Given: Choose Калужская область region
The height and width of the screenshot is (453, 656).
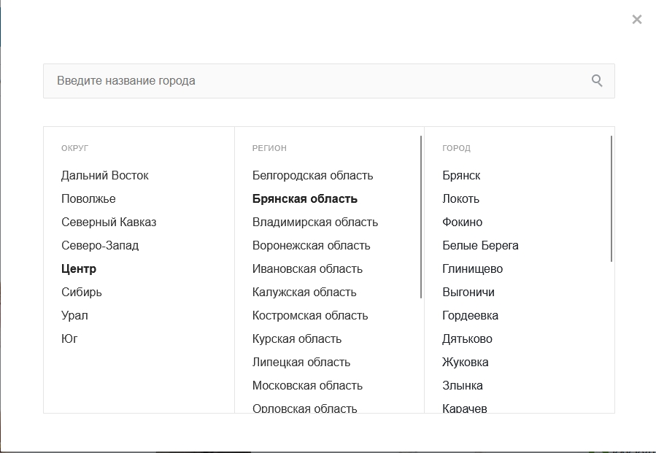Looking at the screenshot, I should tap(304, 292).
